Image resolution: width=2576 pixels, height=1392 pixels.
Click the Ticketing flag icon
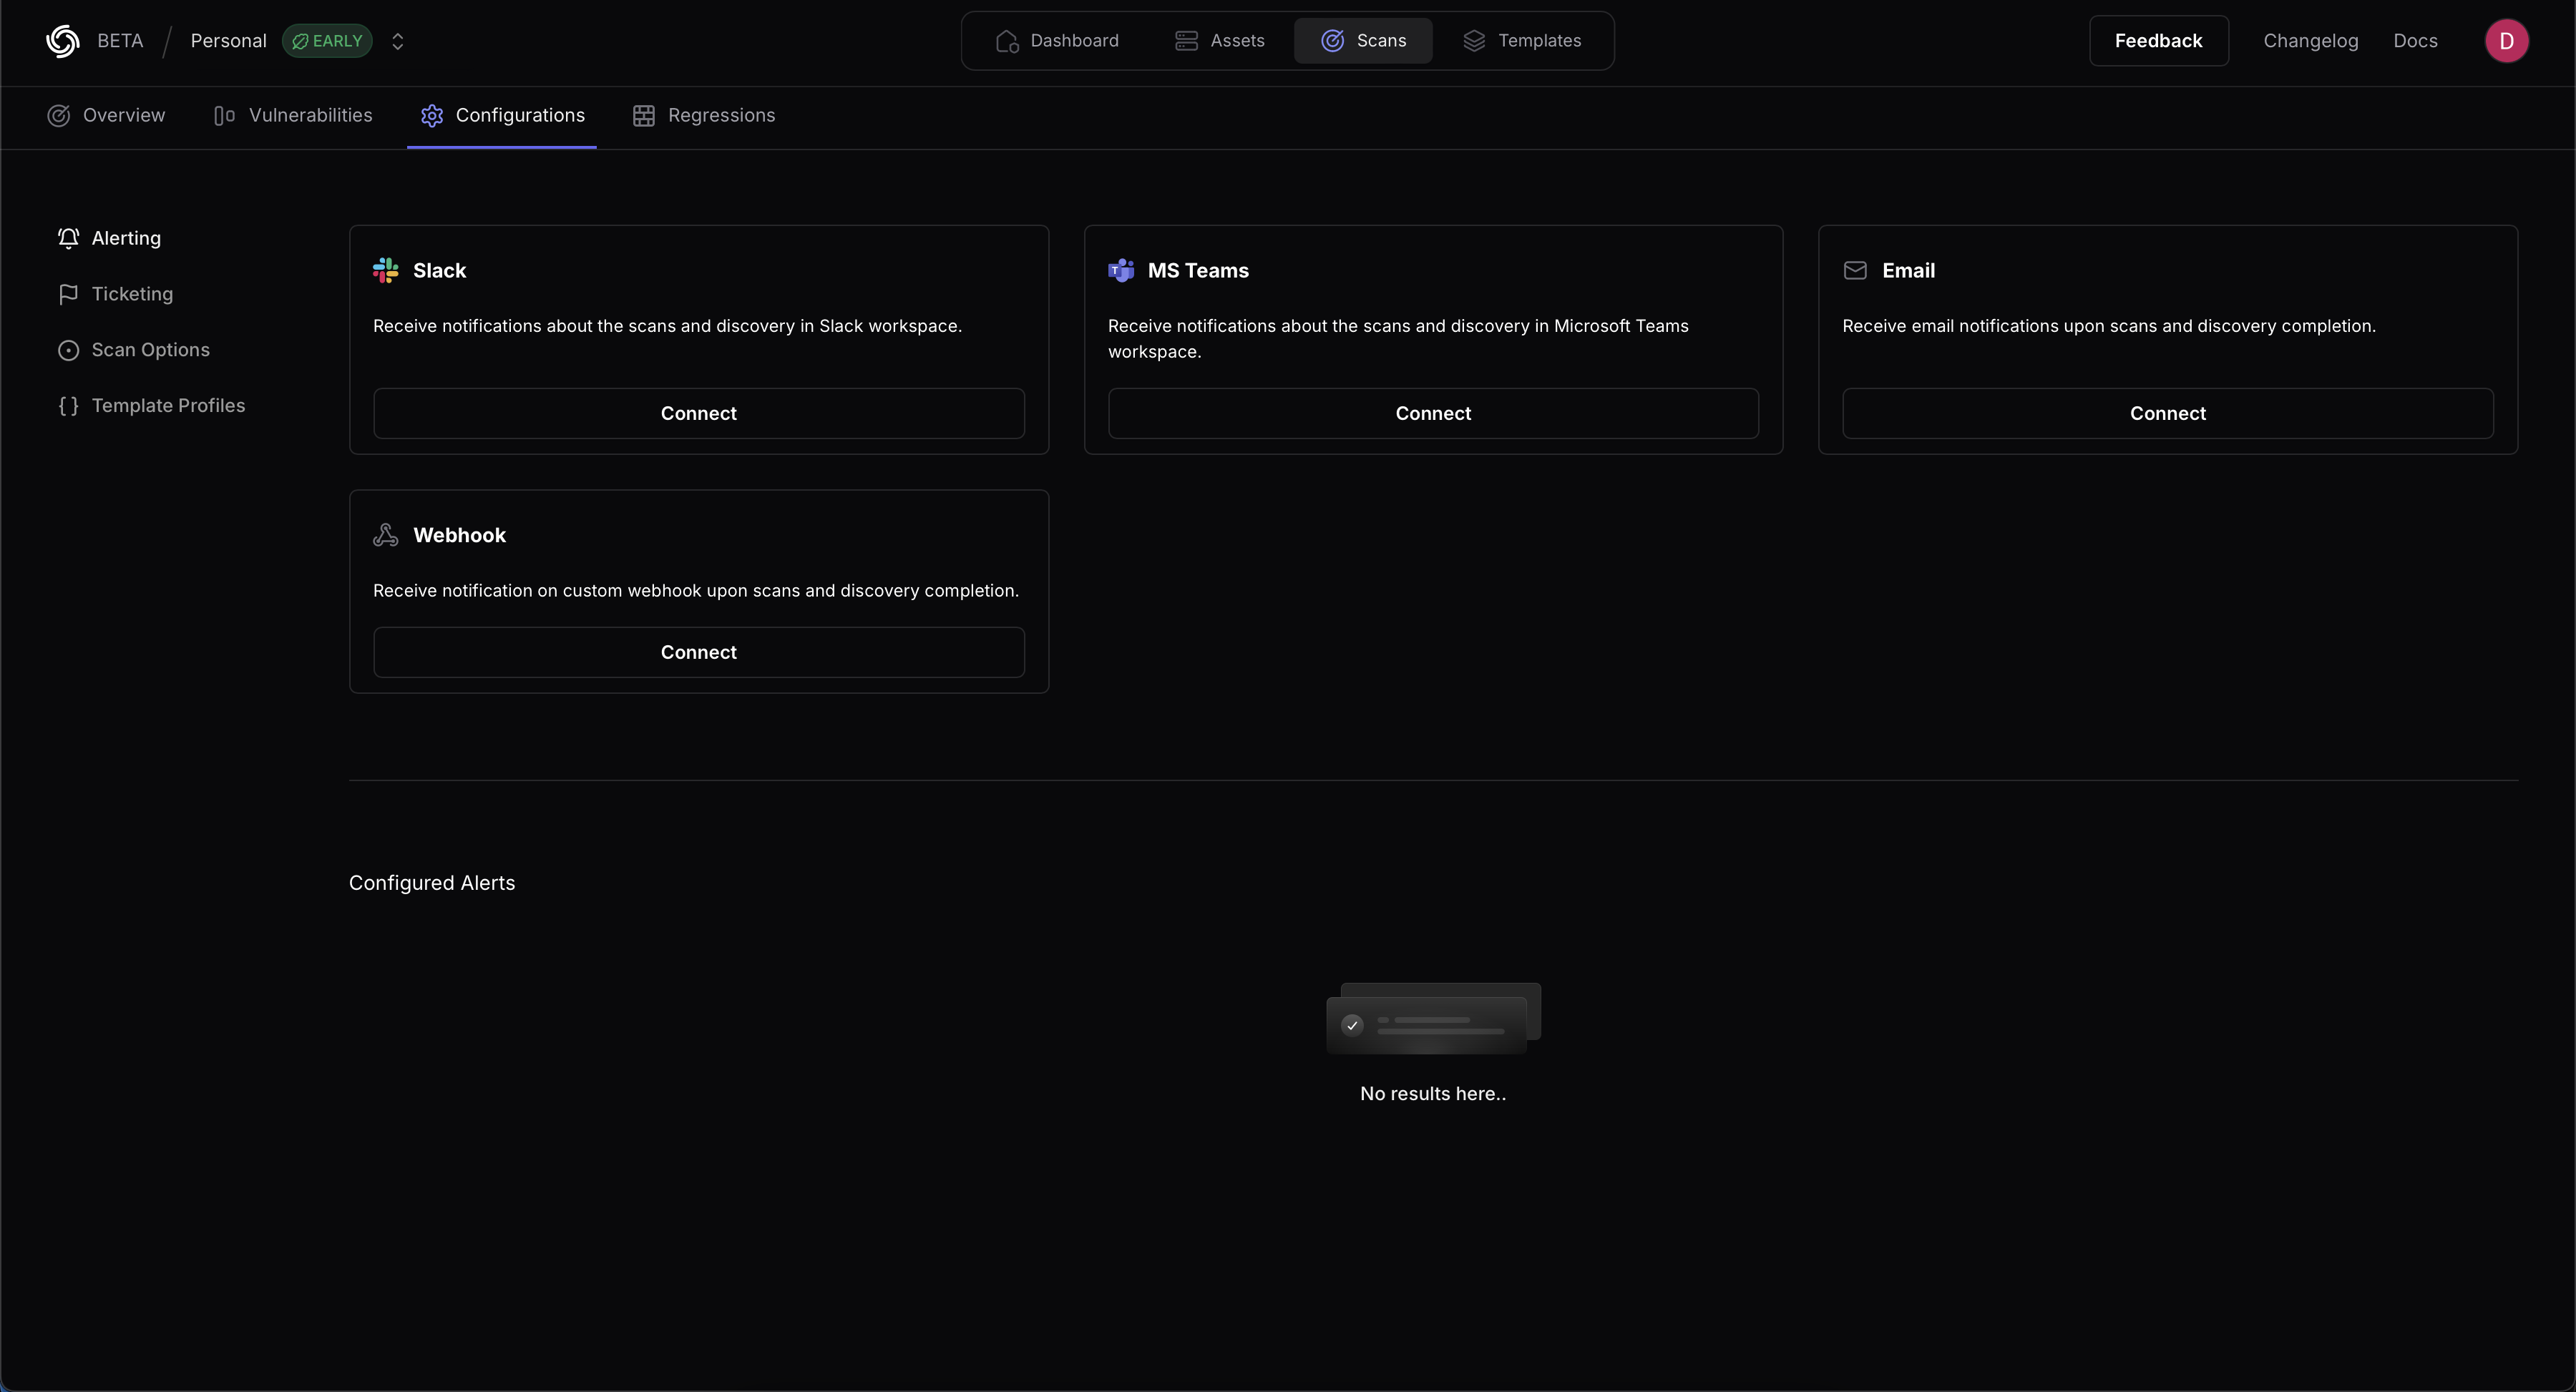(68, 294)
